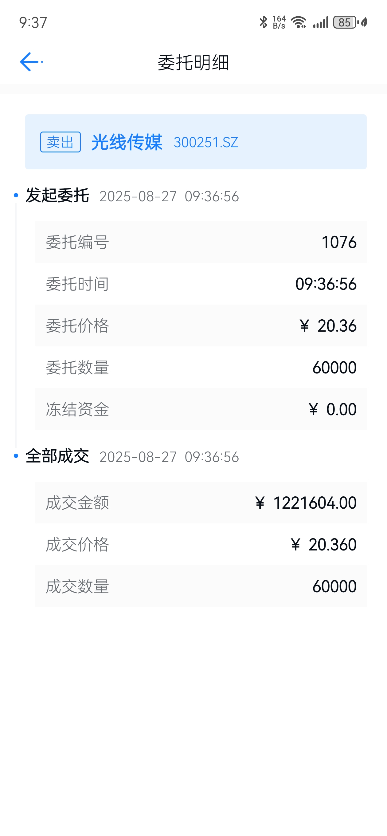Image resolution: width=387 pixels, height=836 pixels.
Task: Tap the cellular signal bars icon
Action: [321, 22]
